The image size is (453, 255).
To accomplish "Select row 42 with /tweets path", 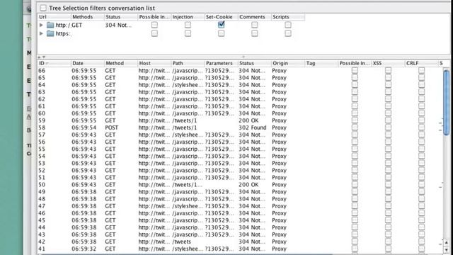I will pyautogui.click(x=240, y=242).
